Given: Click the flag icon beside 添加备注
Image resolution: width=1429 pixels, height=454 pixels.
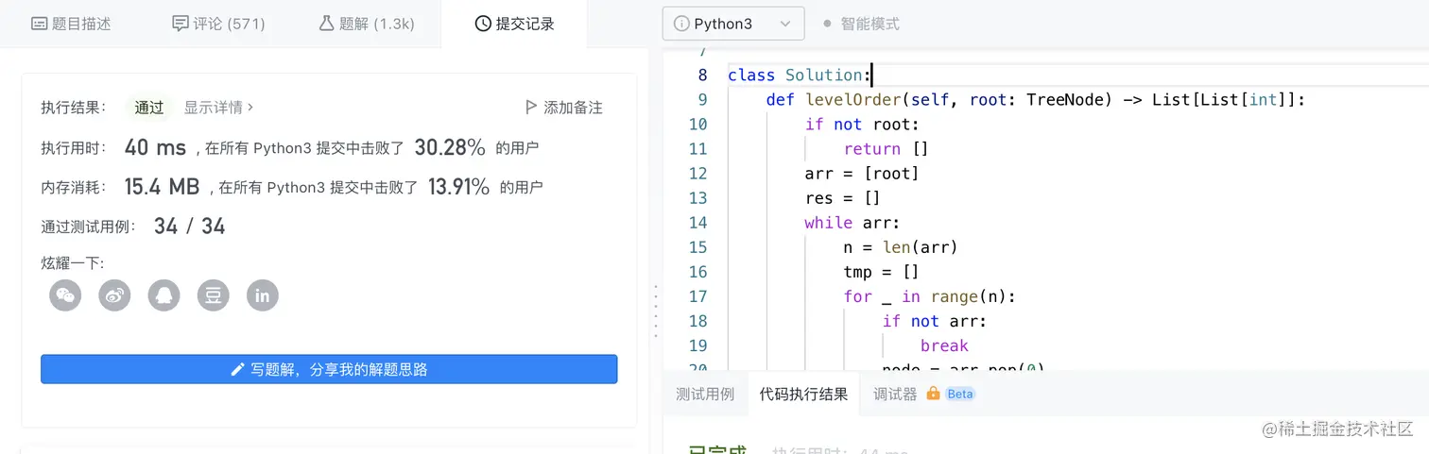Looking at the screenshot, I should [531, 108].
